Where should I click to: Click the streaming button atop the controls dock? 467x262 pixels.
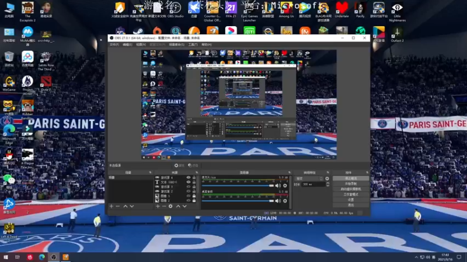[351, 179]
